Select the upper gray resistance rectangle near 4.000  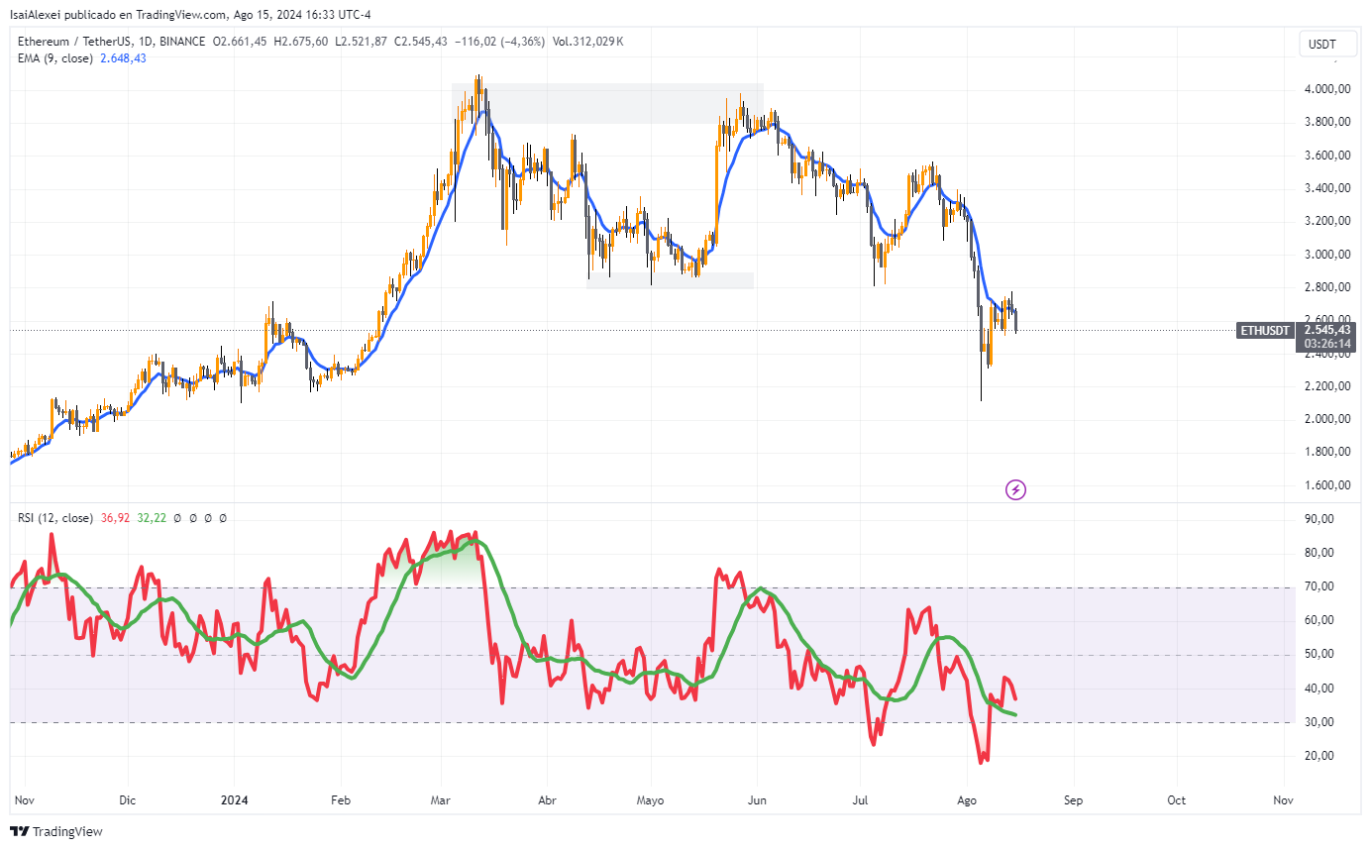pos(607,104)
